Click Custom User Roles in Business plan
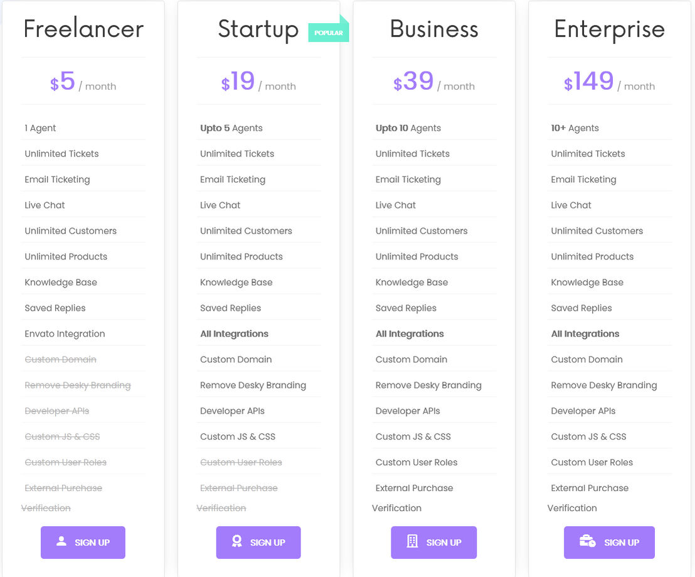The width and height of the screenshot is (695, 577). pyautogui.click(x=416, y=463)
